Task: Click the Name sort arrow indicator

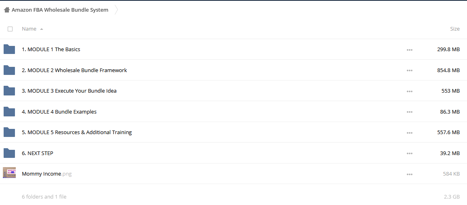Action: 41,29
